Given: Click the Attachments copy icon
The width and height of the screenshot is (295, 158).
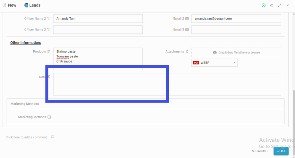Looking at the screenshot, I should click(x=187, y=51).
